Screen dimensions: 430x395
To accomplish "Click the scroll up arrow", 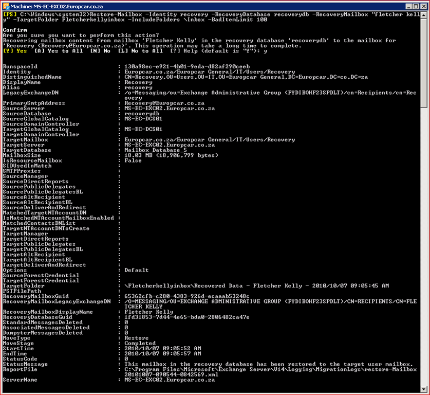I will pos(424,14).
